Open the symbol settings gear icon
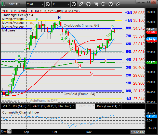158x135 pixels. tap(48, 4)
